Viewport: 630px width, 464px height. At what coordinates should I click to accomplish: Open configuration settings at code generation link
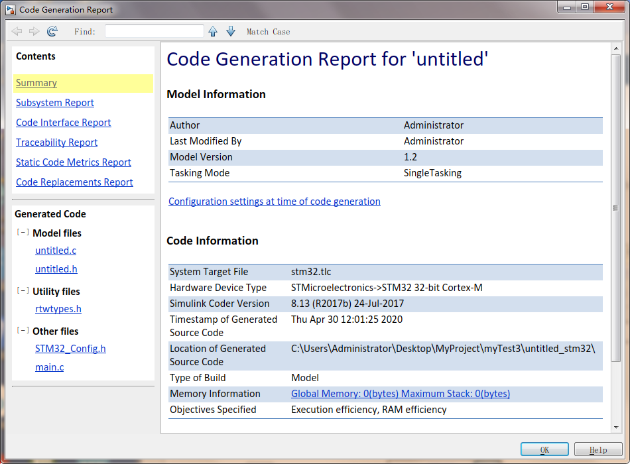(275, 202)
